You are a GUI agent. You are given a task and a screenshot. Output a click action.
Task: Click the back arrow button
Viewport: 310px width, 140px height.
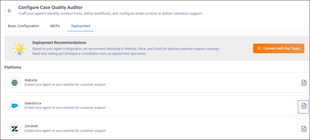[x=10, y=11]
